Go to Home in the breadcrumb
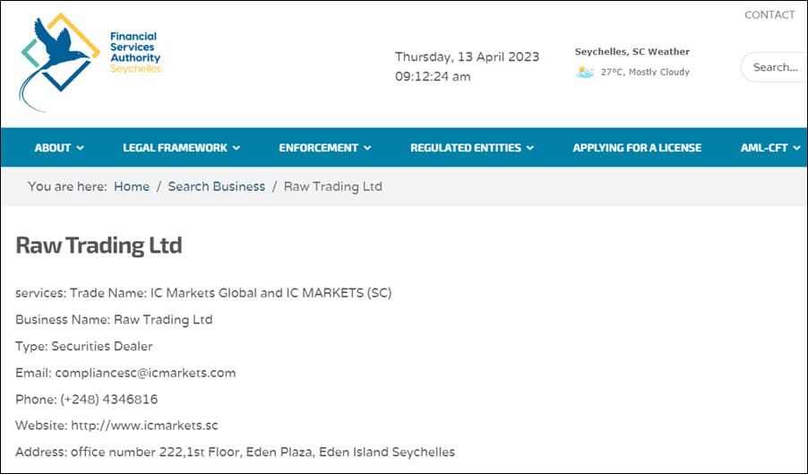808x474 pixels. 132,186
